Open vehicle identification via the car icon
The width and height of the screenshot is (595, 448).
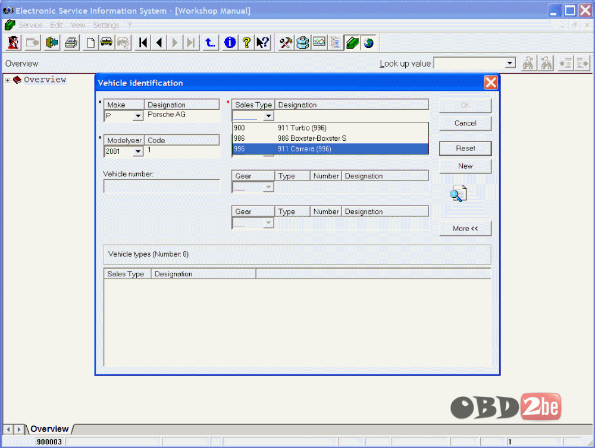tap(107, 42)
